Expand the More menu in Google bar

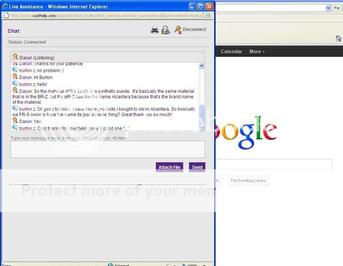(x=257, y=52)
